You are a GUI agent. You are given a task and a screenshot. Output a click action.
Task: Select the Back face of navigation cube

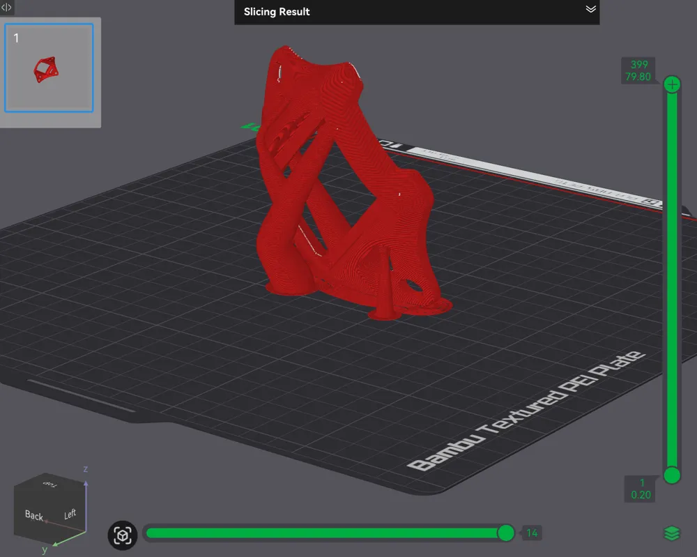tap(34, 516)
